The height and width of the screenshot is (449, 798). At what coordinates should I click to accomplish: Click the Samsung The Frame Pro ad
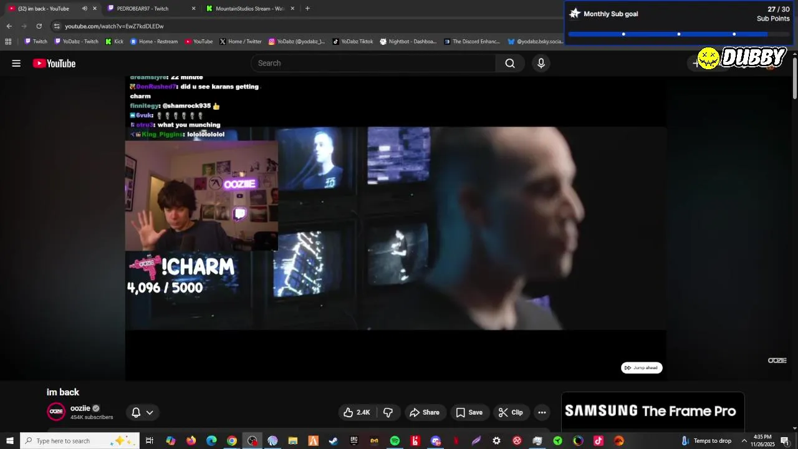point(653,411)
